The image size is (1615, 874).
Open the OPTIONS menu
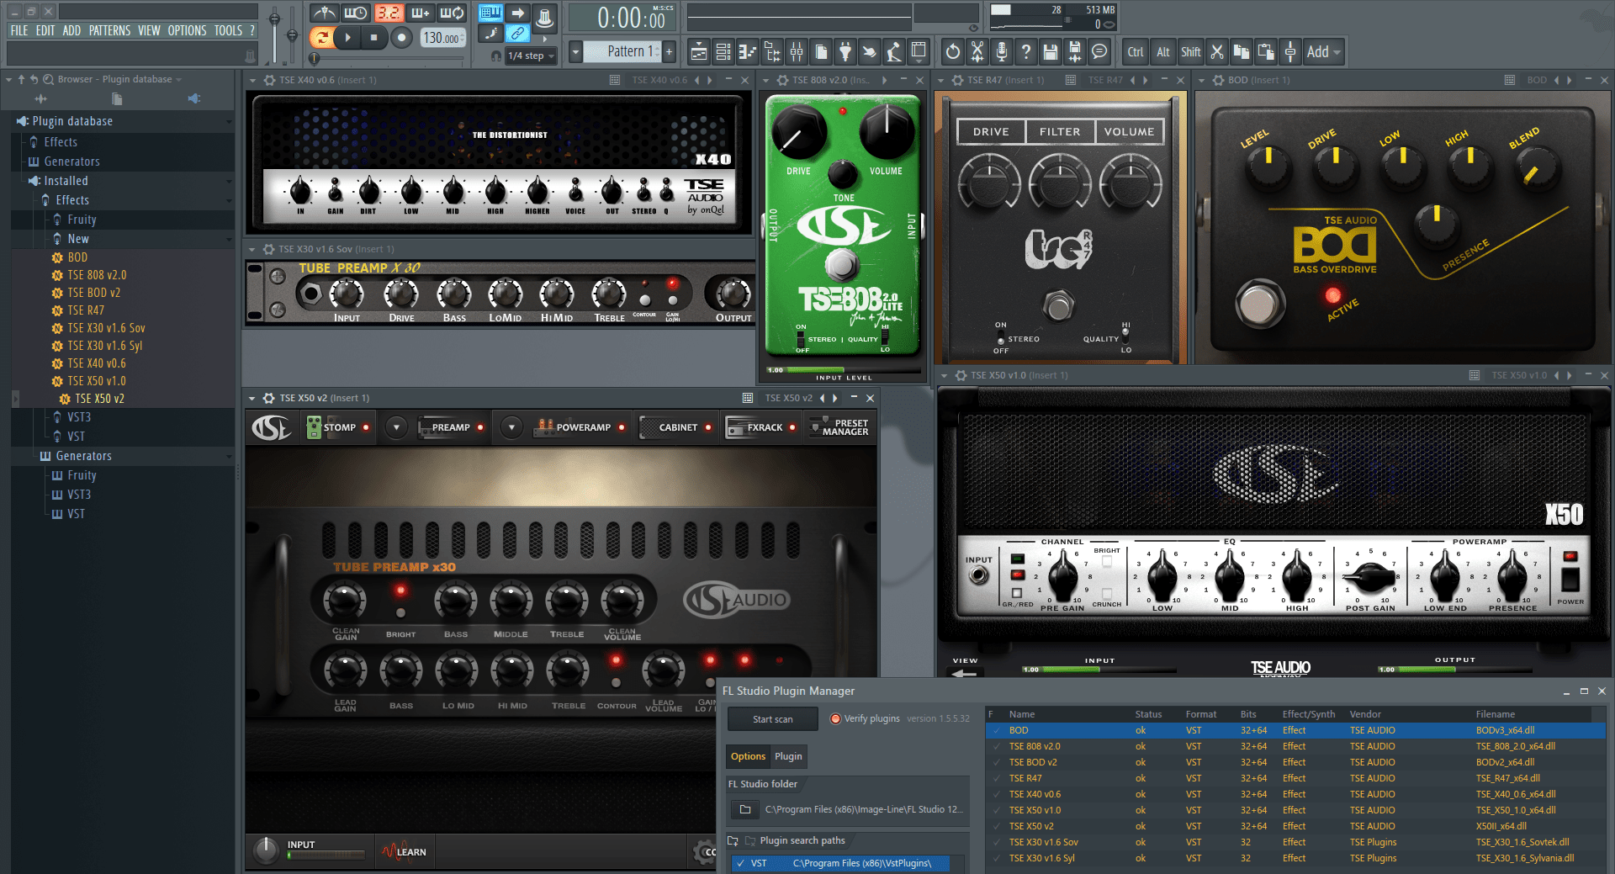point(187,30)
